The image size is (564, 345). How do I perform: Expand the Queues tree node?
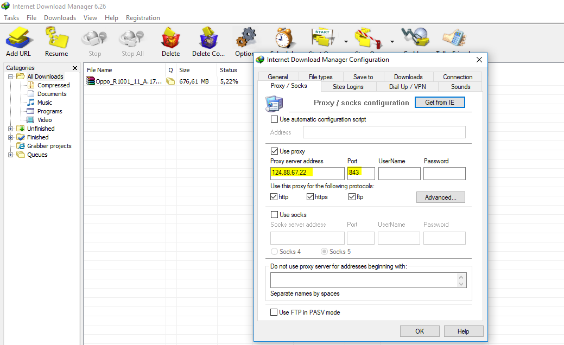[10, 155]
